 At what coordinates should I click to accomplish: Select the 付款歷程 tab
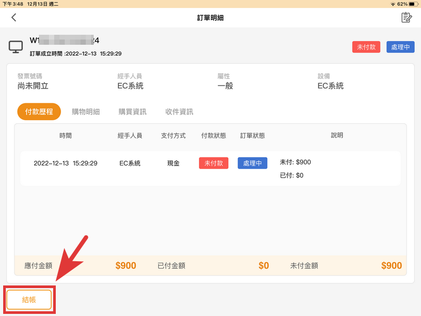coord(38,111)
